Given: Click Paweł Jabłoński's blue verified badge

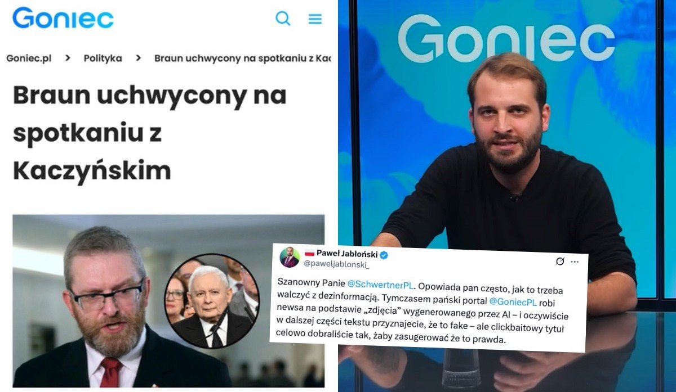Looking at the screenshot, I should tap(384, 255).
